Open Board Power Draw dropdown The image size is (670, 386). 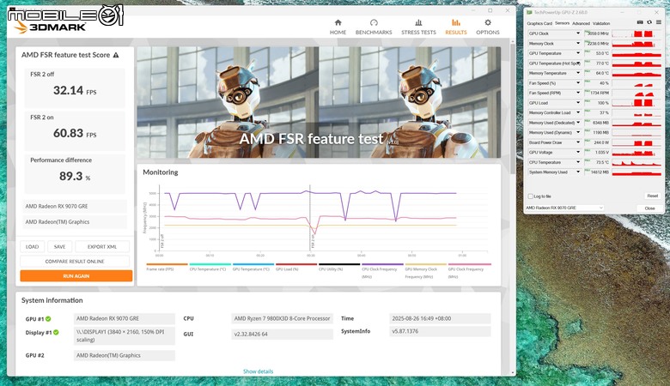pos(578,142)
